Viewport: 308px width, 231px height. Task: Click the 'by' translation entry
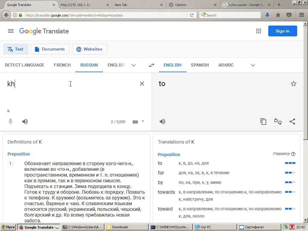tap(161, 183)
